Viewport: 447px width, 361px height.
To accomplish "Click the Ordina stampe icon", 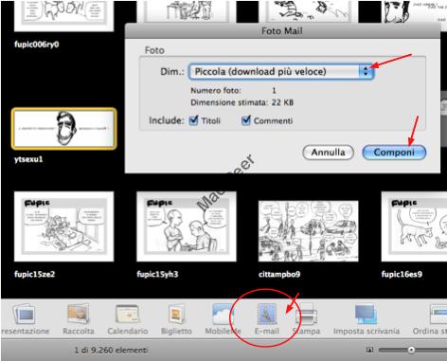I will pyautogui.click(x=438, y=315).
